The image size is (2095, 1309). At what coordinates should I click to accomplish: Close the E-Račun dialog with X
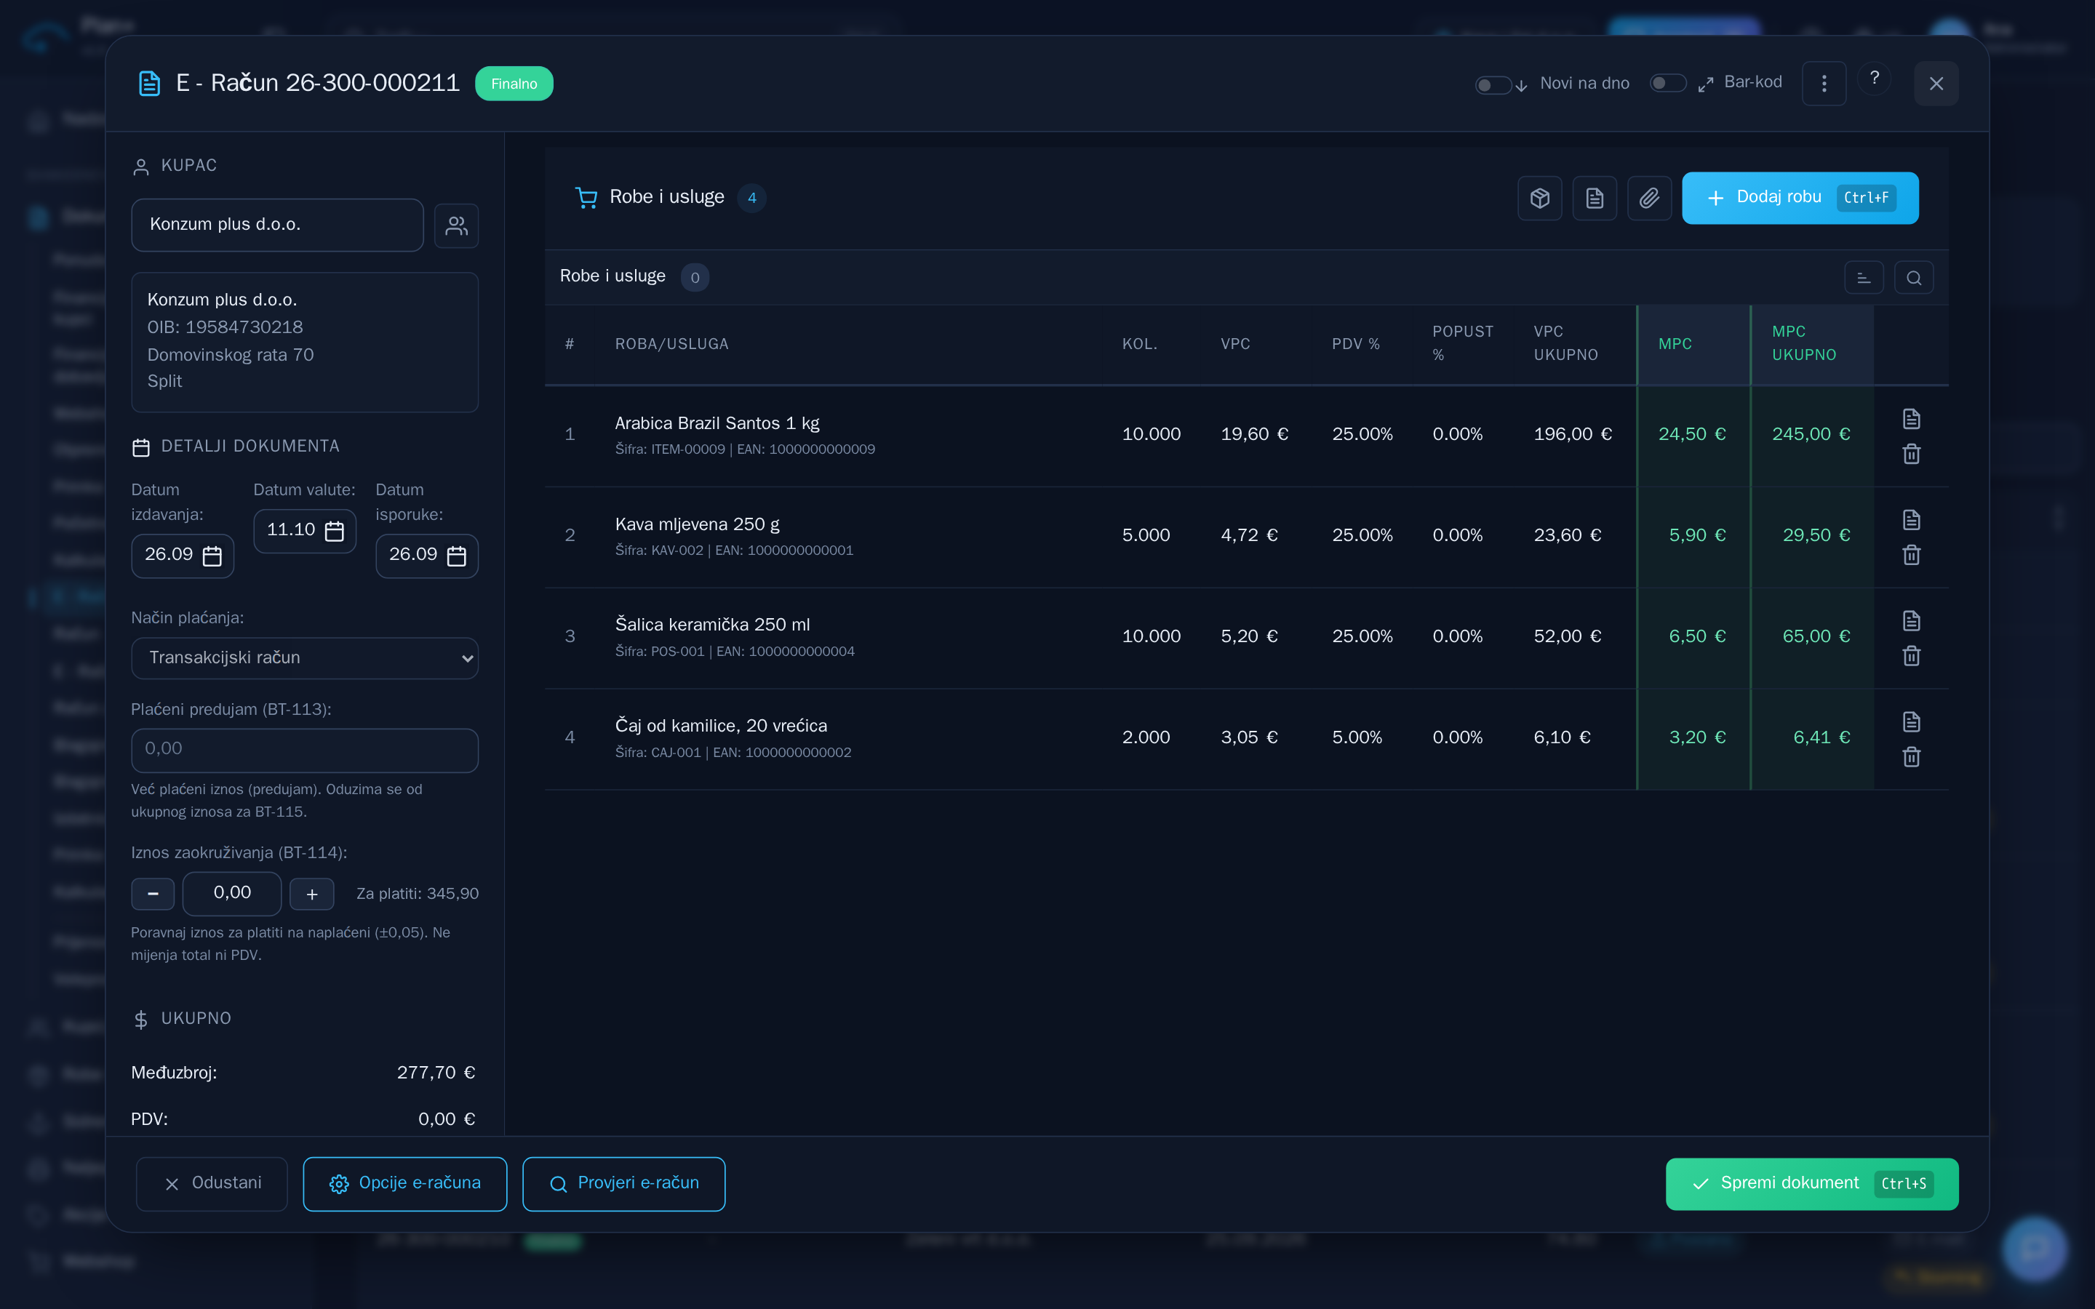coord(1936,83)
